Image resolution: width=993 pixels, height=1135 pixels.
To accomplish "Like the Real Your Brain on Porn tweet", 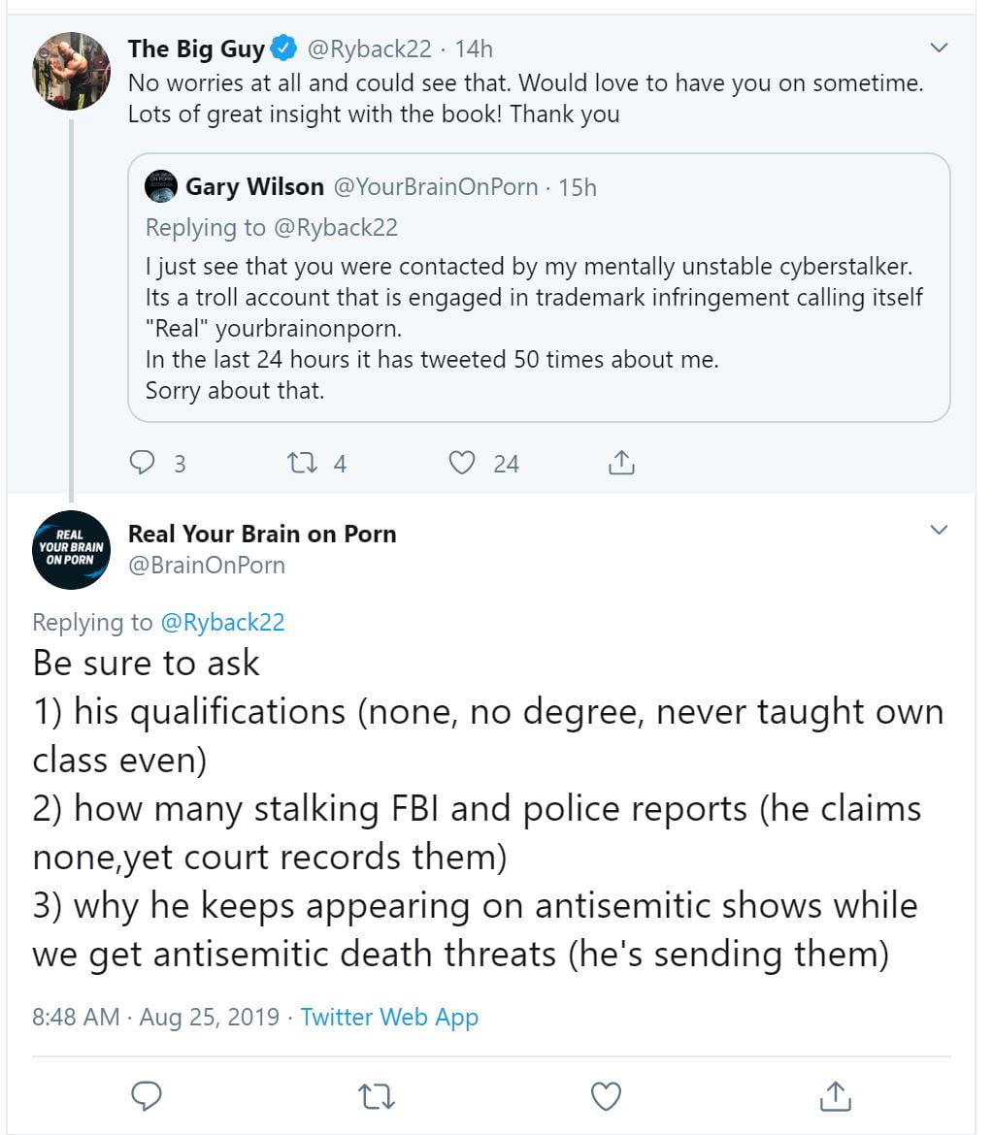I will [x=606, y=1096].
